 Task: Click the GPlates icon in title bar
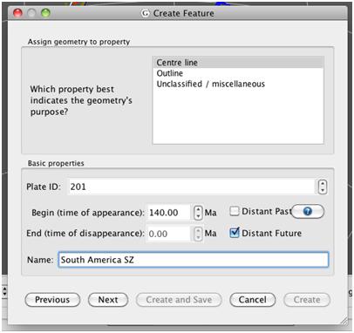point(145,13)
